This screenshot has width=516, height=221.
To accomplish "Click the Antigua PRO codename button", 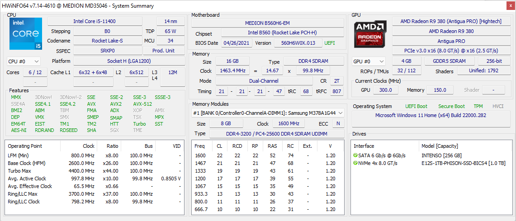I will [451, 41].
